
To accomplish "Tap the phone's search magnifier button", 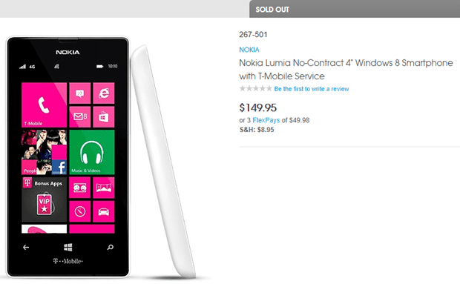I will pyautogui.click(x=110, y=248).
